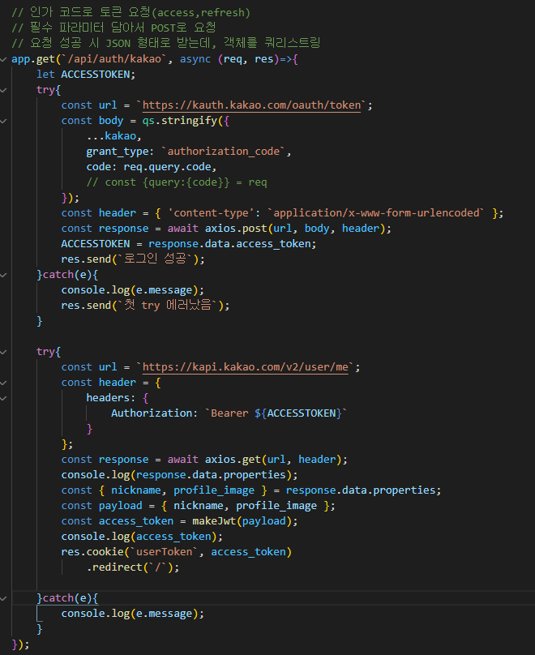Click the commented line '// const {query:{code}} = req'
535x655 pixels.
177,182
